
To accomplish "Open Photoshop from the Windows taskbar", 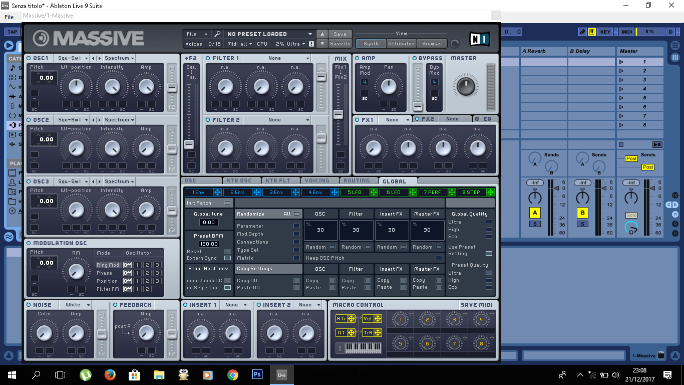I will 257,374.
